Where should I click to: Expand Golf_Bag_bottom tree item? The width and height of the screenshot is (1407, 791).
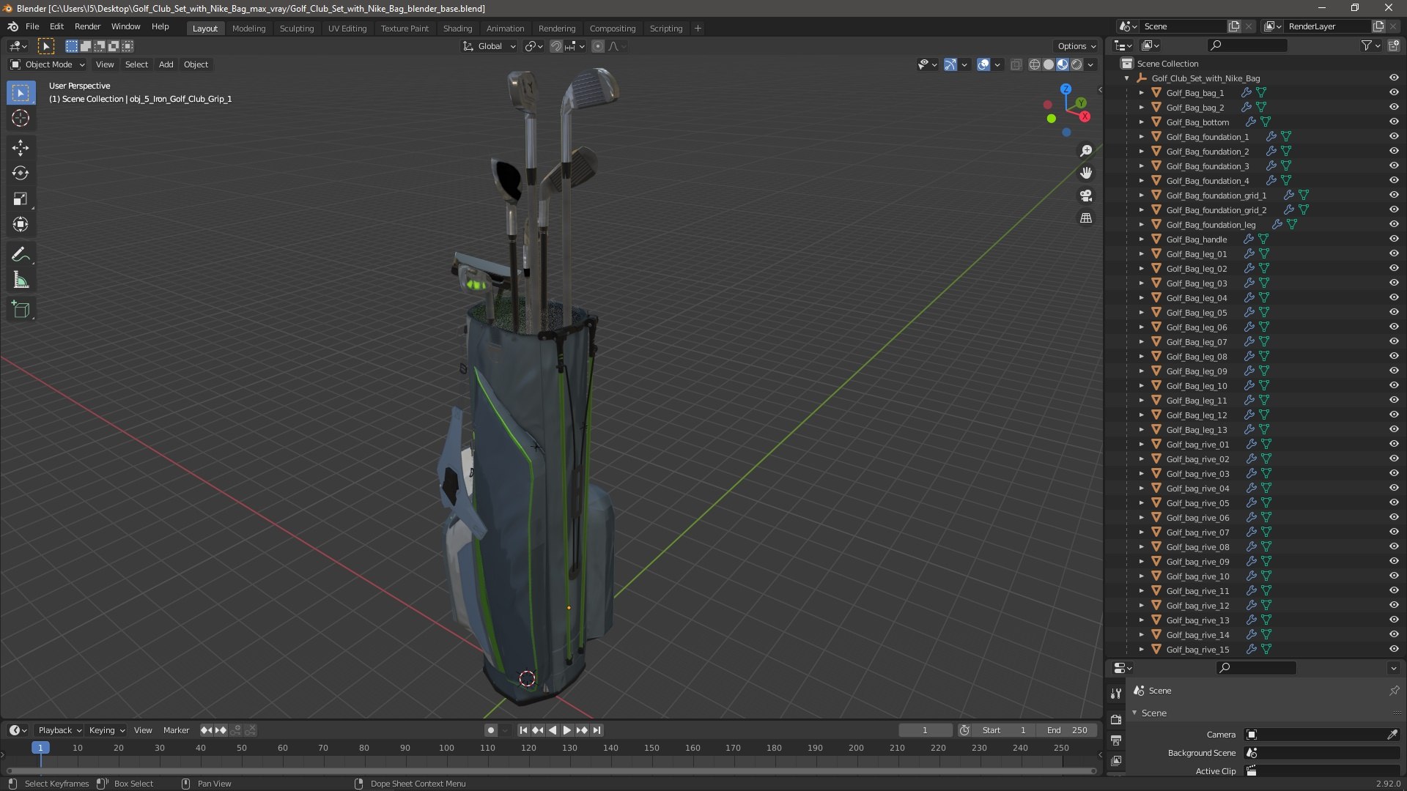click(x=1141, y=122)
